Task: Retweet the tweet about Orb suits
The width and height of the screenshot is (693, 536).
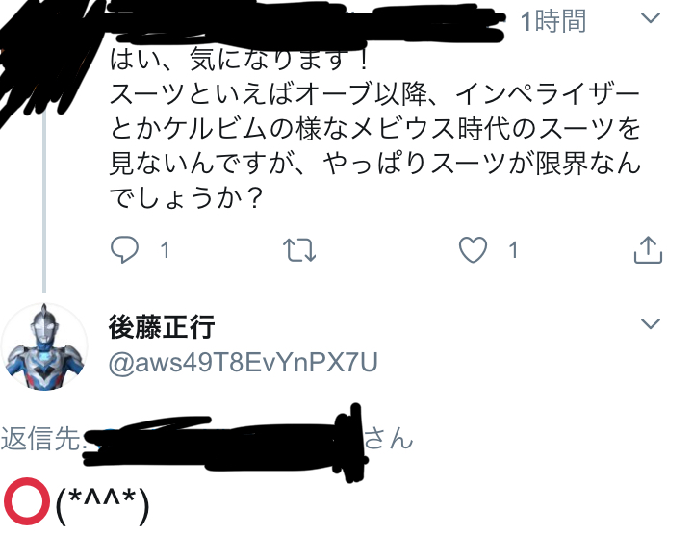Action: pos(299,250)
